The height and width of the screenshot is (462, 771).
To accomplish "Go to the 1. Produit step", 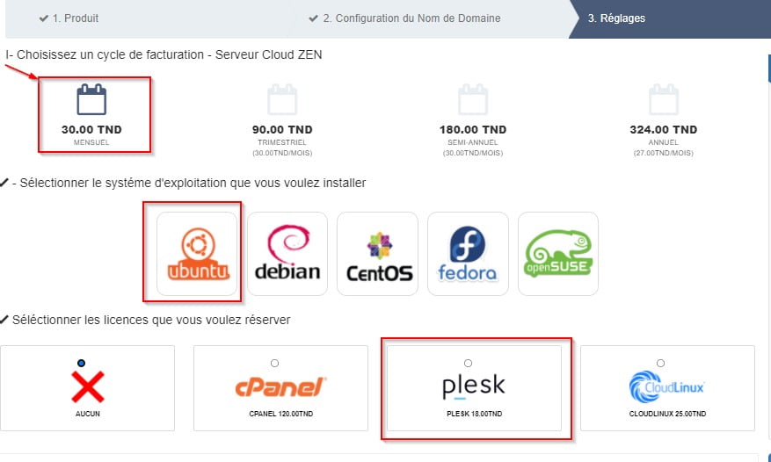I will (x=69, y=18).
